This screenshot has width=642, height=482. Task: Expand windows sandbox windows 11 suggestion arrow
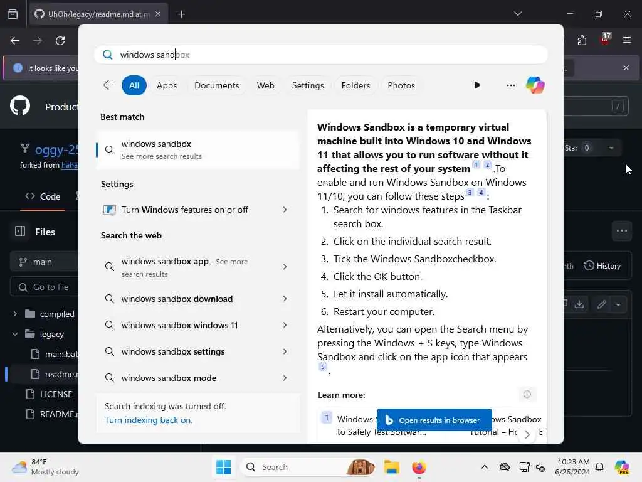(285, 325)
